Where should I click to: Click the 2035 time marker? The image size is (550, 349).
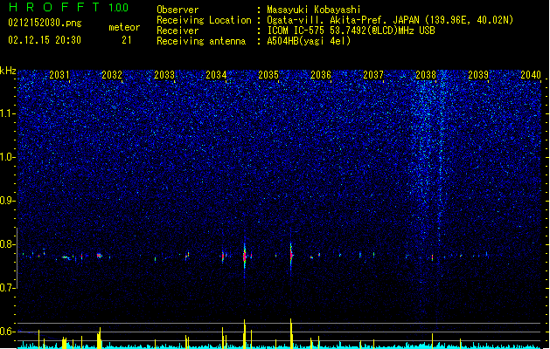point(268,75)
